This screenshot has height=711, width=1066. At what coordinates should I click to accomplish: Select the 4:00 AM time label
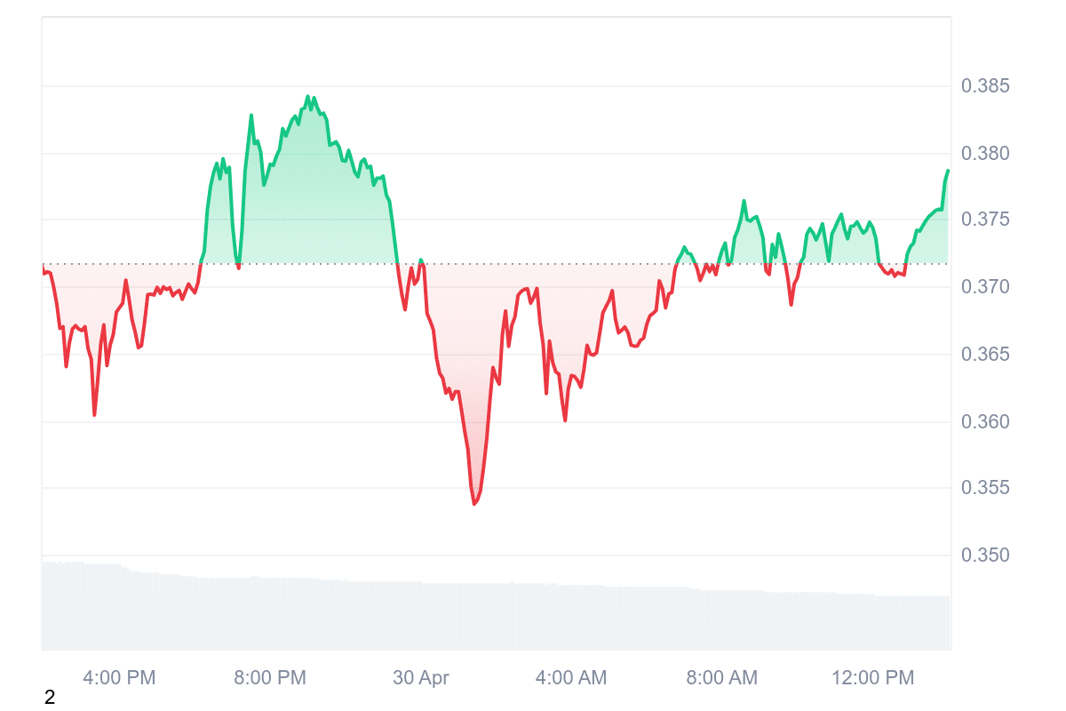571,678
